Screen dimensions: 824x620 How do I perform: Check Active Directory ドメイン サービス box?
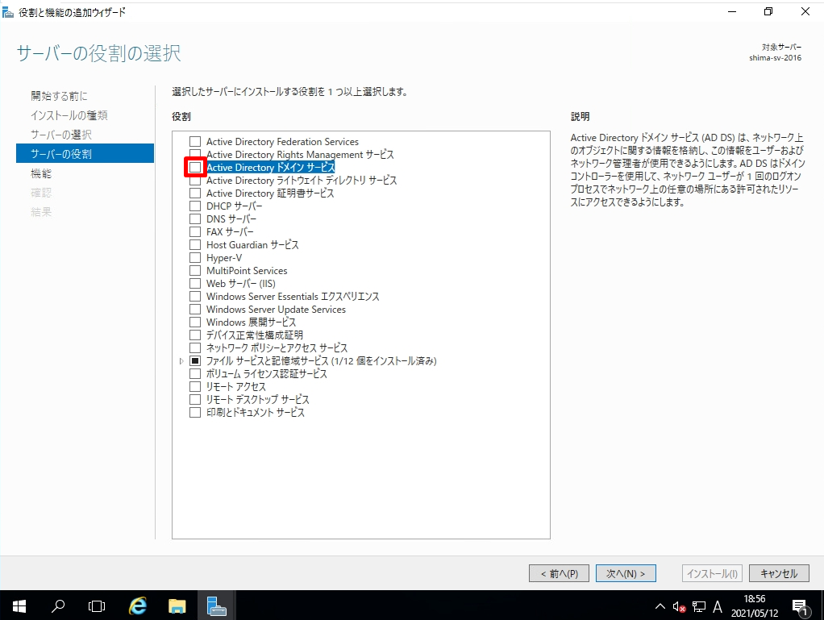pyautogui.click(x=195, y=167)
